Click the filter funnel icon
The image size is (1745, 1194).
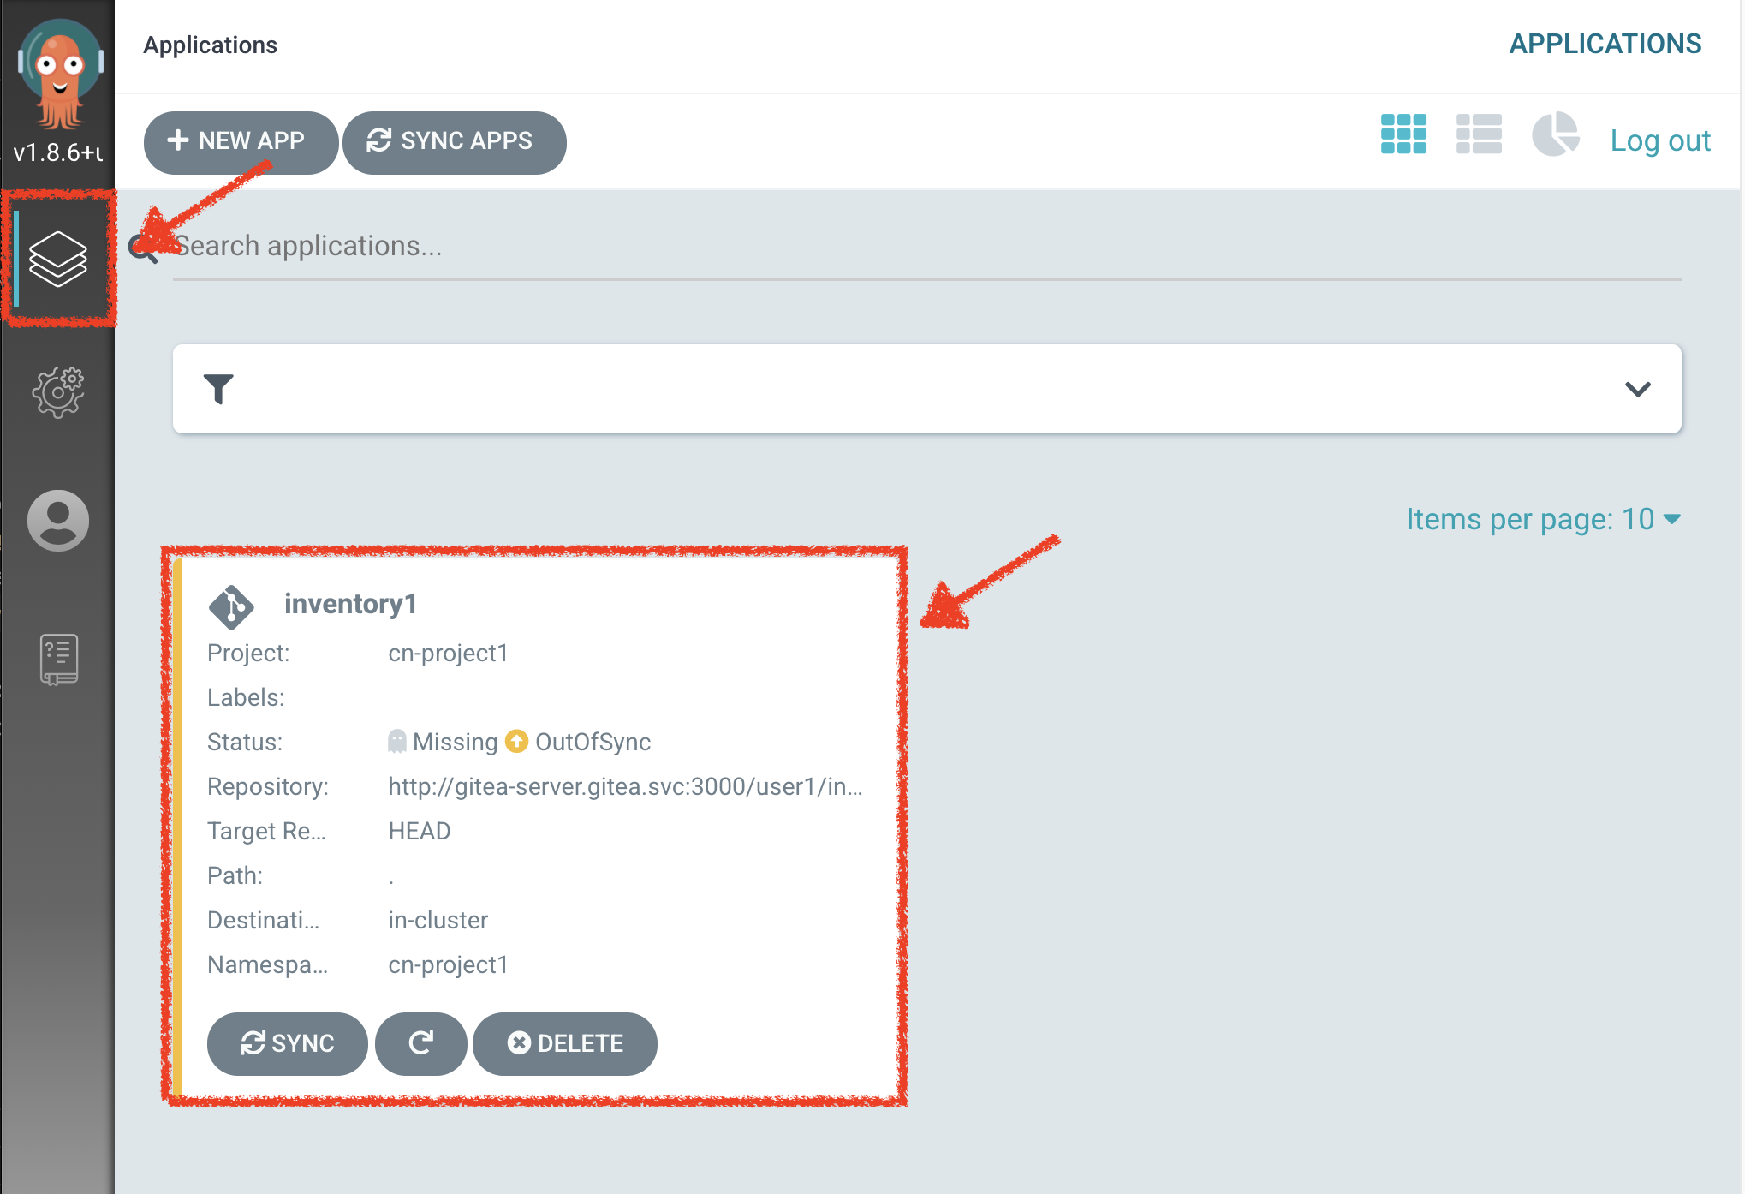point(219,389)
